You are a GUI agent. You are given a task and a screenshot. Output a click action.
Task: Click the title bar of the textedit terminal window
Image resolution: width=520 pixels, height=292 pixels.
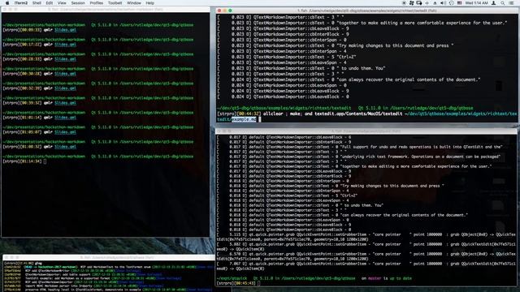(366, 11)
